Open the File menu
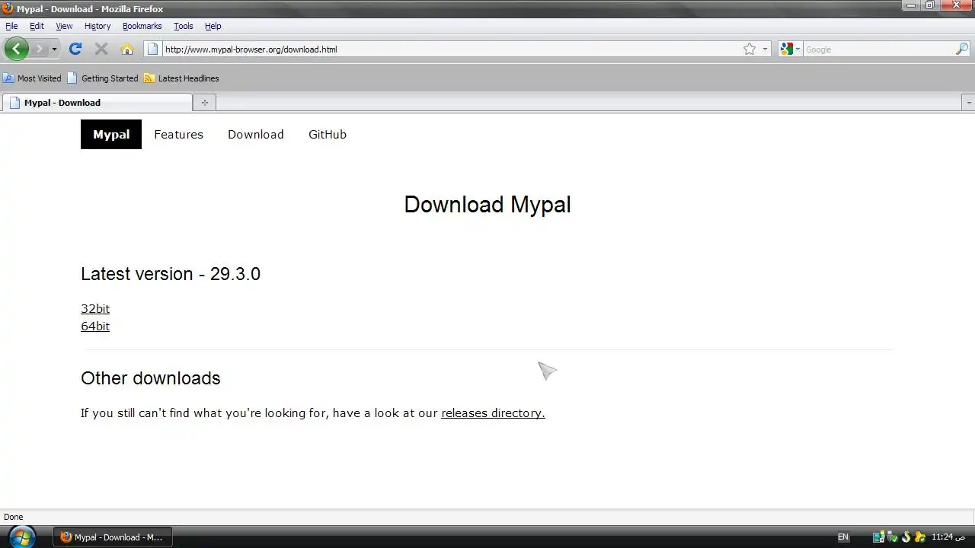 [x=11, y=26]
